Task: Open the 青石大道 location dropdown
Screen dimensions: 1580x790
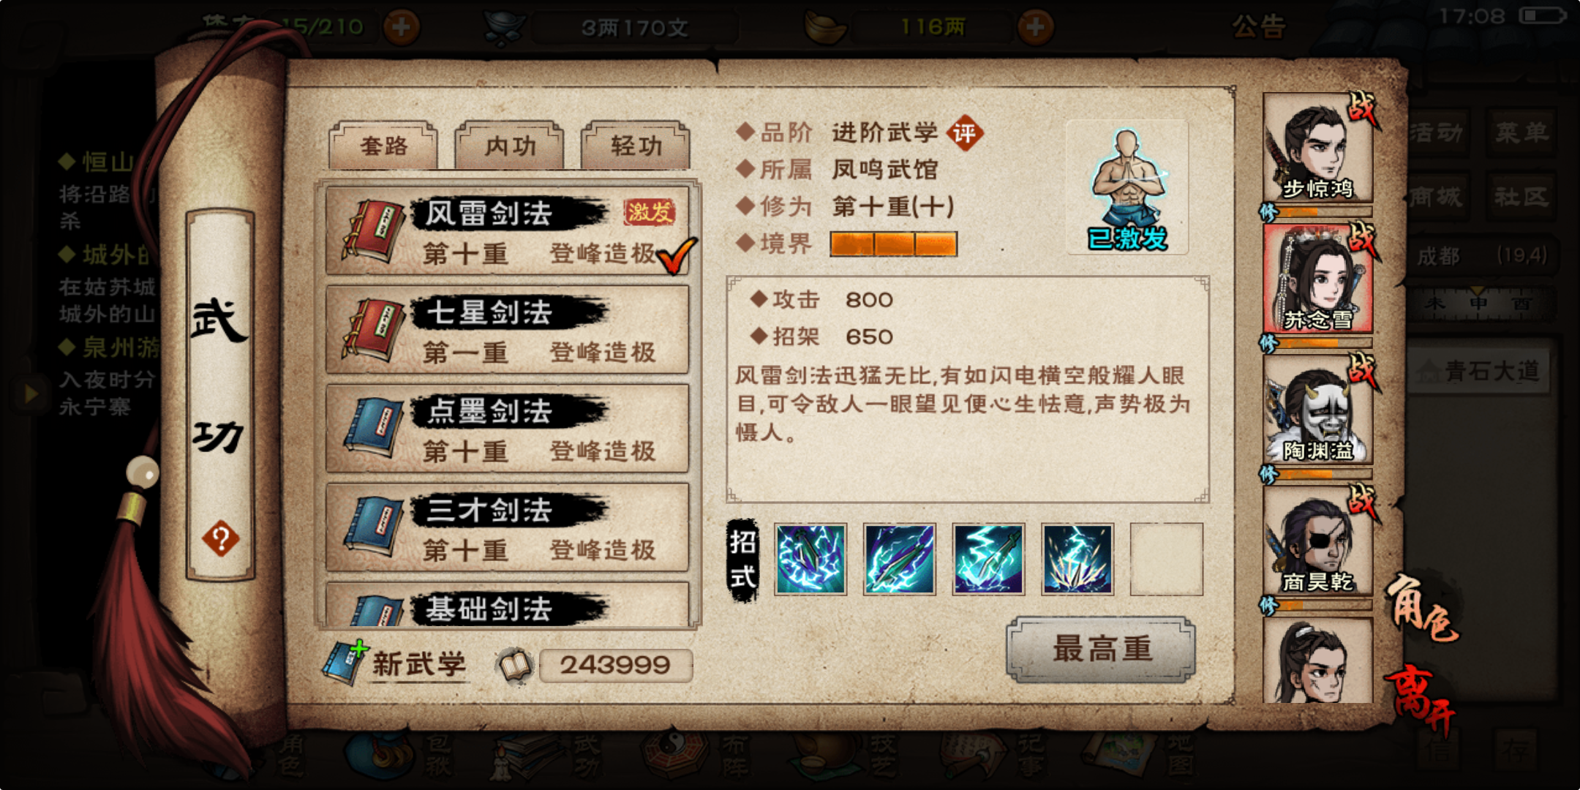Action: coord(1479,372)
